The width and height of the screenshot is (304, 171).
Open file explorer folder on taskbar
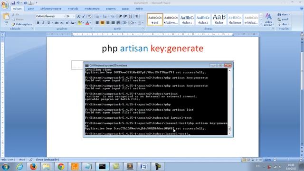click(47, 167)
